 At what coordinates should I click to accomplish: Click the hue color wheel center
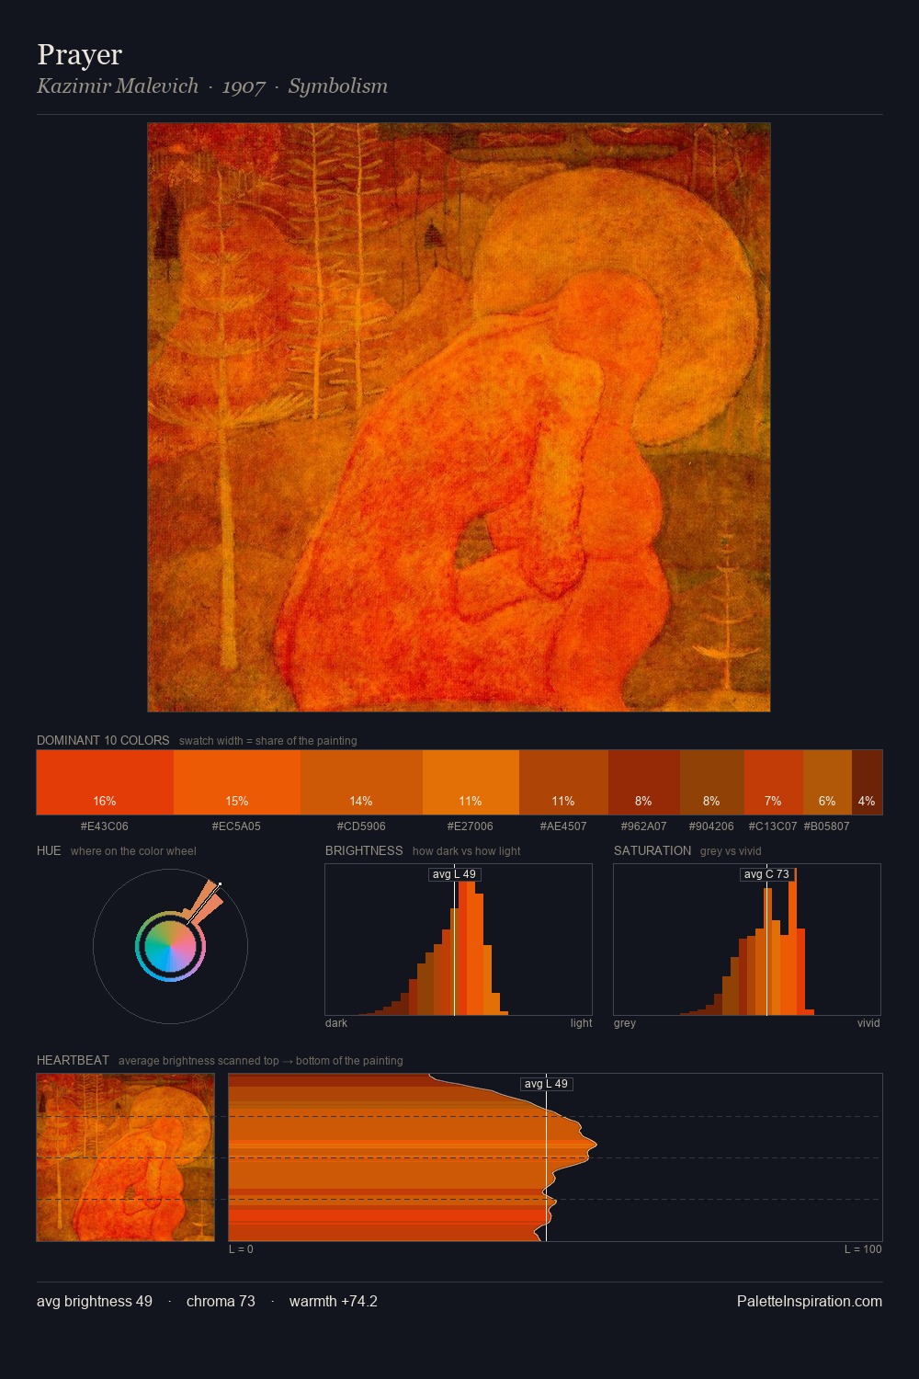[170, 946]
